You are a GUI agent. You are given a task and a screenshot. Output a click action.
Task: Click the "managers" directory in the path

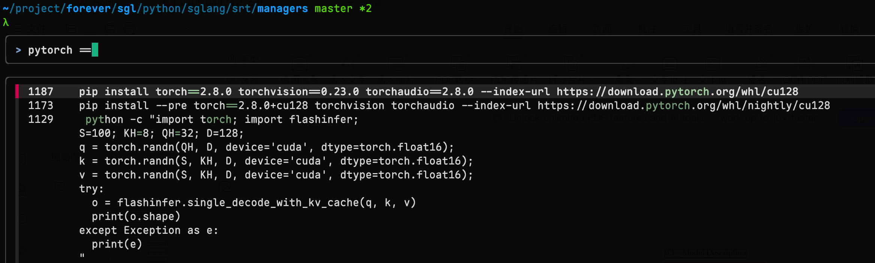(x=282, y=9)
